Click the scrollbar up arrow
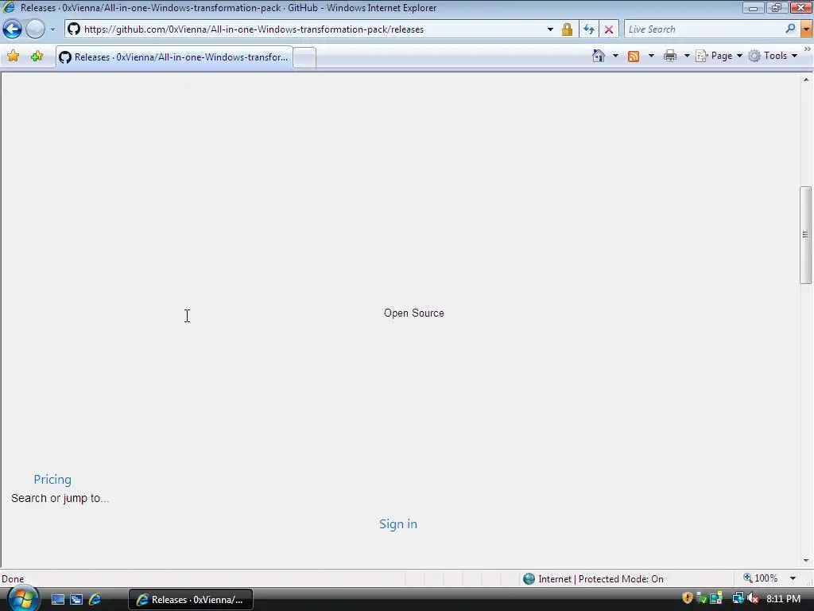 [x=806, y=80]
